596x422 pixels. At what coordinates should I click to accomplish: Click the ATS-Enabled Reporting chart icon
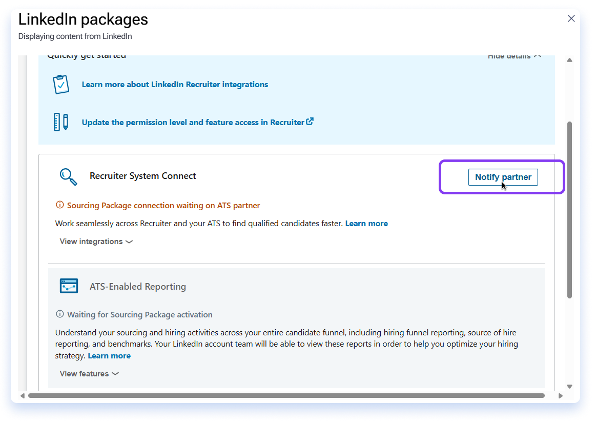tap(69, 286)
